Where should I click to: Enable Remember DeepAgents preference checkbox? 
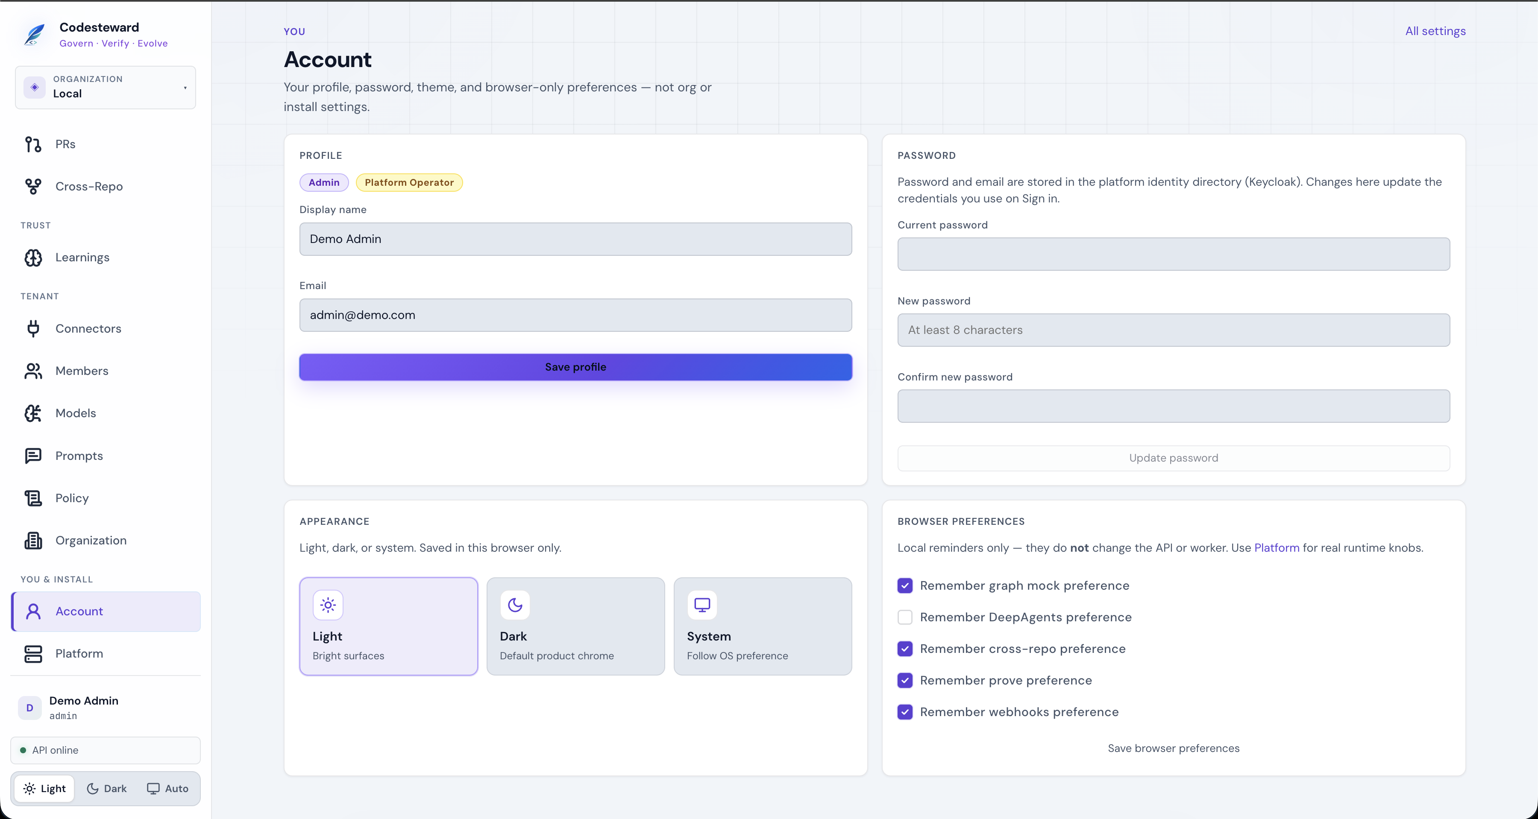[905, 617]
